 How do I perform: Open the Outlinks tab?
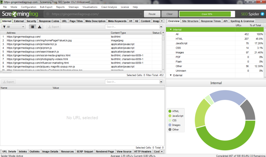[35, 152]
